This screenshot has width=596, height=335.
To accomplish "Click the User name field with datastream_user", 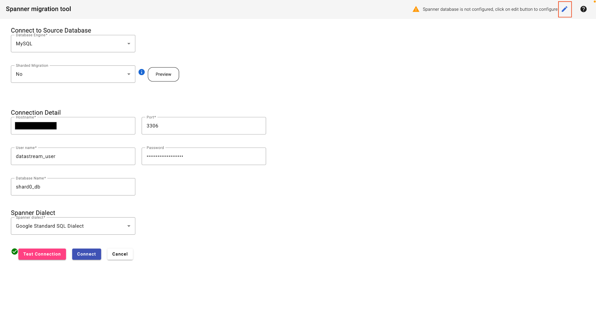I will [x=73, y=156].
